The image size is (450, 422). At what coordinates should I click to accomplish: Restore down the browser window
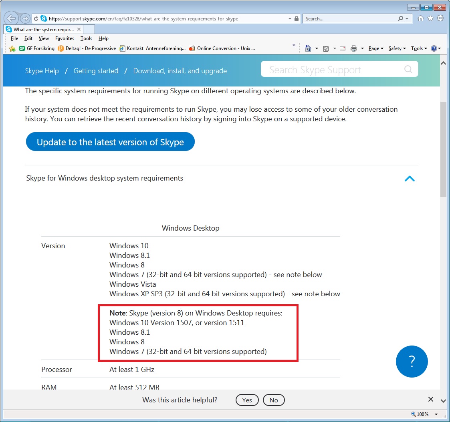426,8
